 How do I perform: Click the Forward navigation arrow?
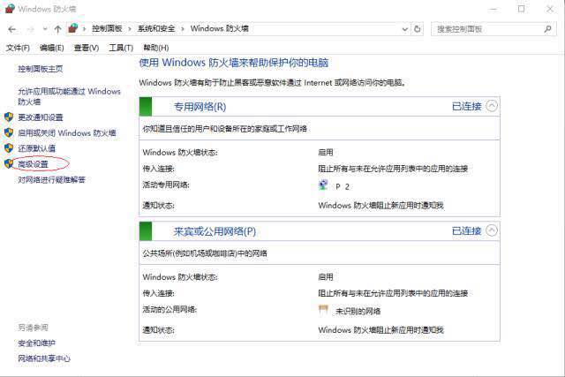[x=30, y=29]
